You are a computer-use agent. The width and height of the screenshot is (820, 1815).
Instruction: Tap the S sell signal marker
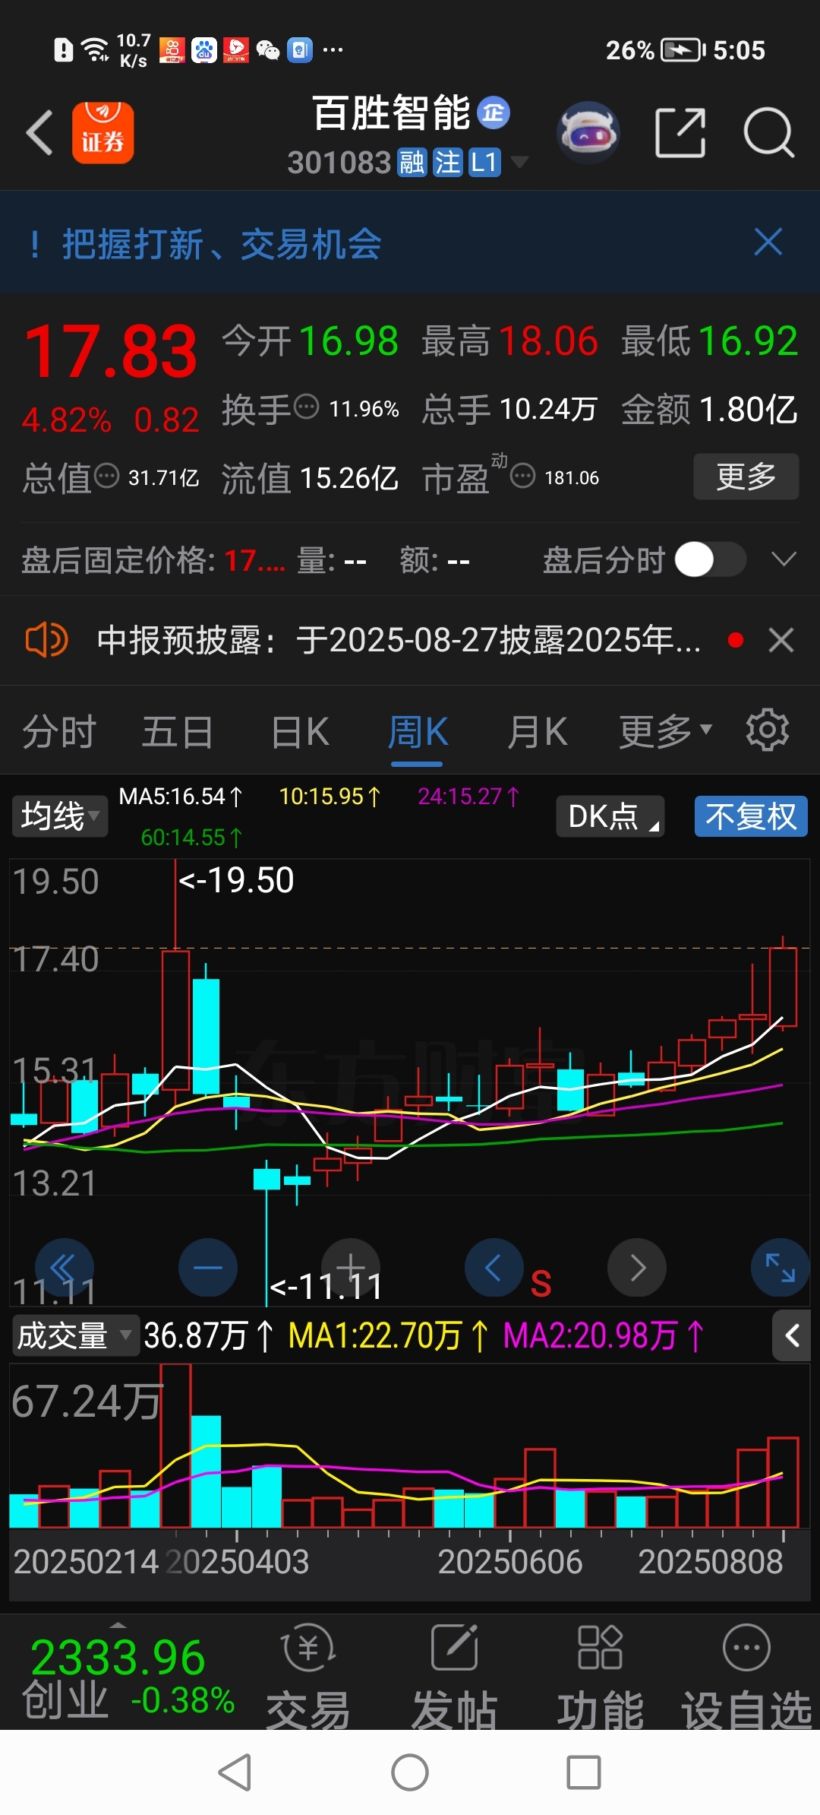click(541, 1284)
